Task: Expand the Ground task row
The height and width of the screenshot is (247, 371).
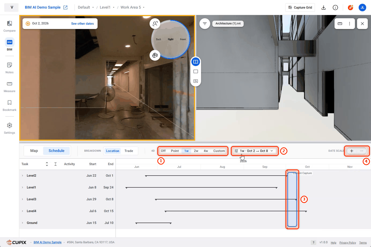Action: coord(23,223)
